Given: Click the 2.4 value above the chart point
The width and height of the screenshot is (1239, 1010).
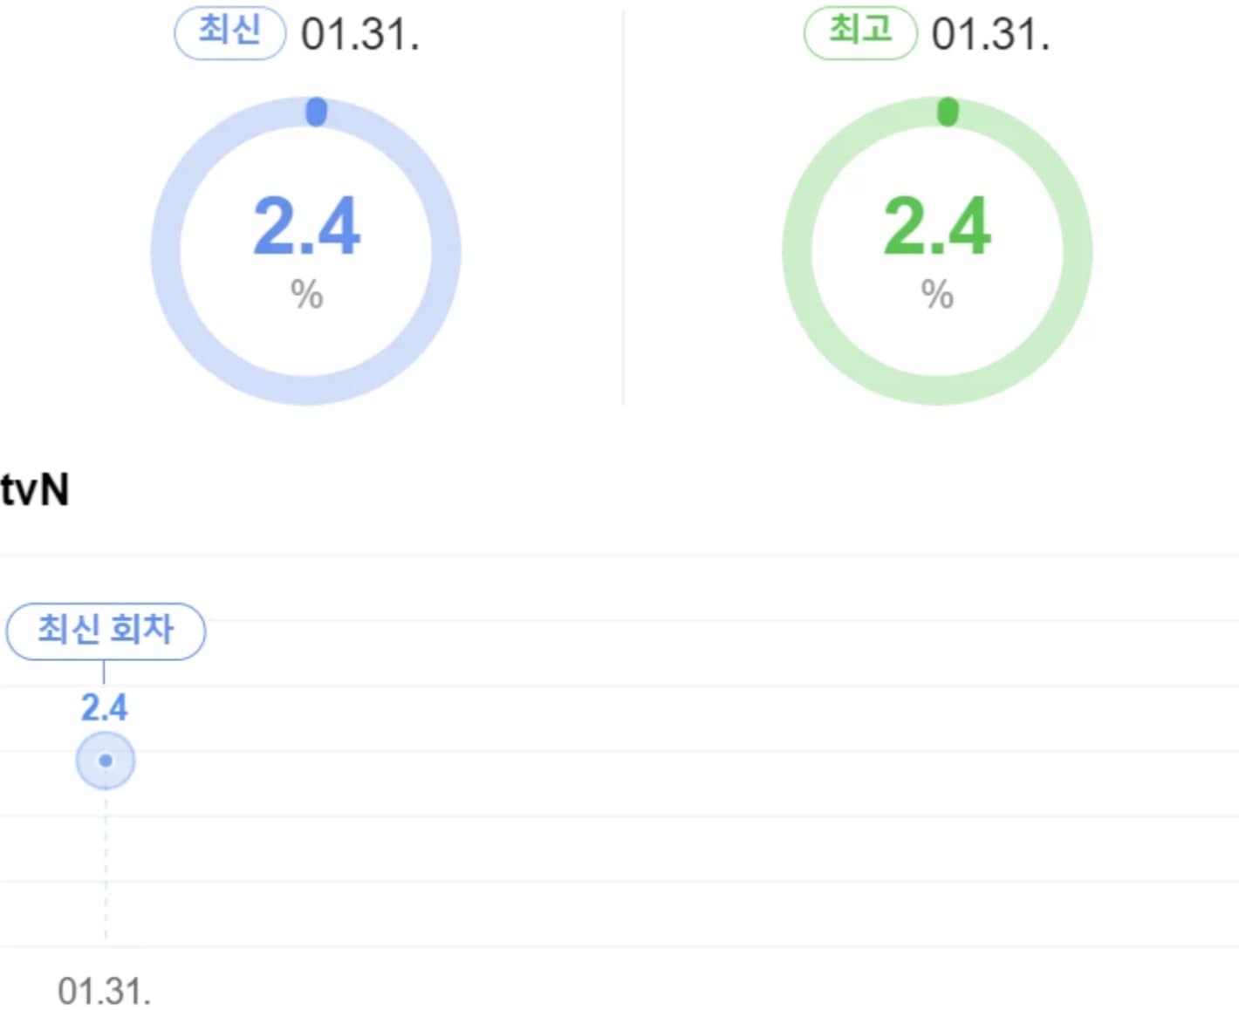Looking at the screenshot, I should point(104,707).
